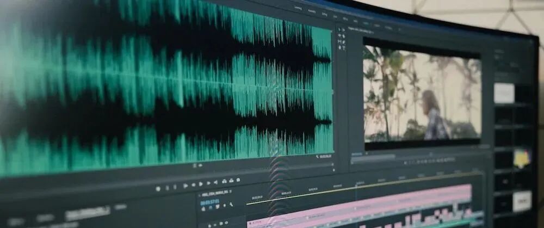Toggle Linked Selection in the Timeline panel
The width and height of the screenshot is (544, 228).
[218, 206]
